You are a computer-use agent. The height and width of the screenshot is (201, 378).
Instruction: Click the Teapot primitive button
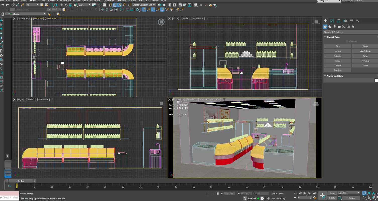(x=337, y=66)
